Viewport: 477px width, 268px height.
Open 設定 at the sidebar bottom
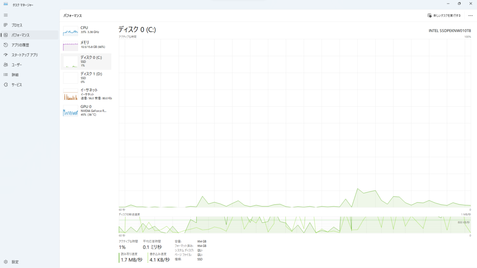[x=29, y=262]
